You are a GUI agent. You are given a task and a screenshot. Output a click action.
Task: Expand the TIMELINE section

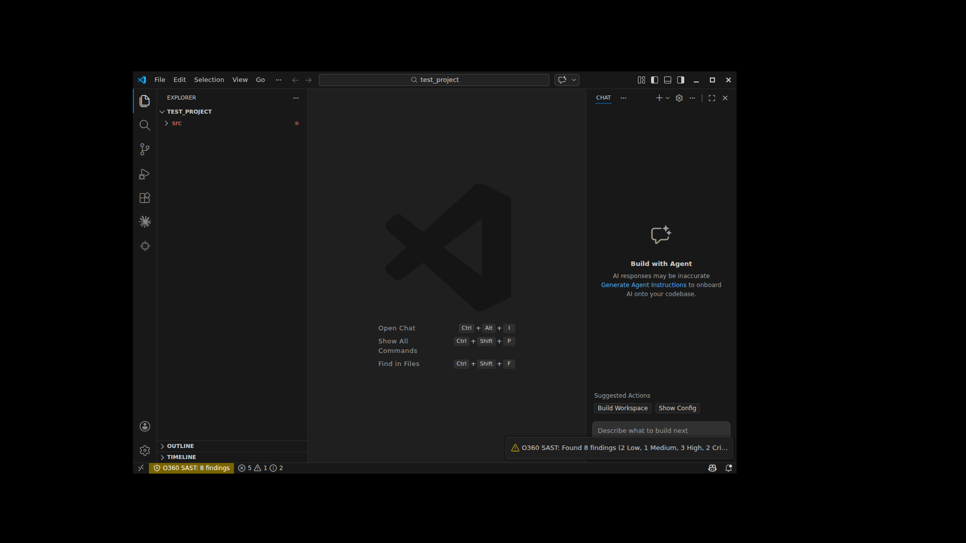click(181, 457)
